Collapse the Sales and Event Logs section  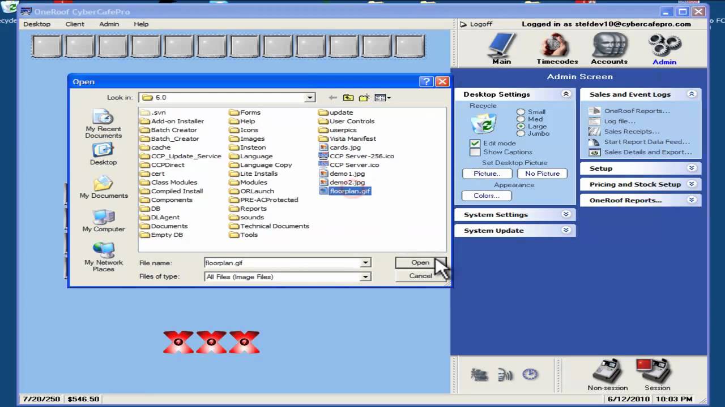[691, 94]
